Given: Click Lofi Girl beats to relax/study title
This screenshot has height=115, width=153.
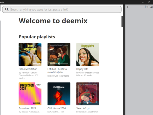Looking at the screenshot, I should pos(57,71).
